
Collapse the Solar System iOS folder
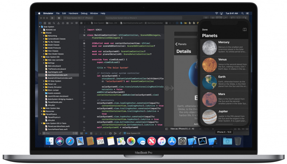(42, 57)
